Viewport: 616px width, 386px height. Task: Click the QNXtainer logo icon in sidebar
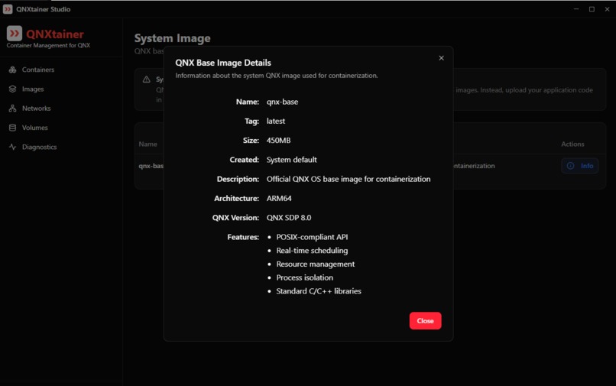point(15,34)
